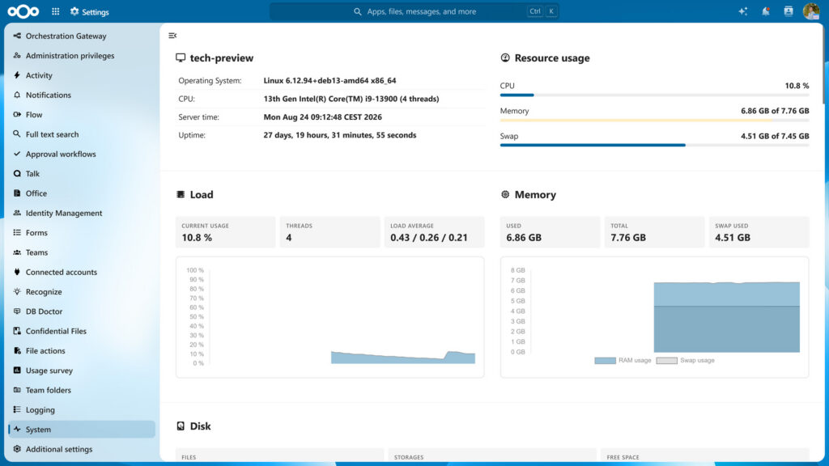Screen dimensions: 829x466
Task: Click the Notifications bell sidebar icon
Action: (x=17, y=95)
